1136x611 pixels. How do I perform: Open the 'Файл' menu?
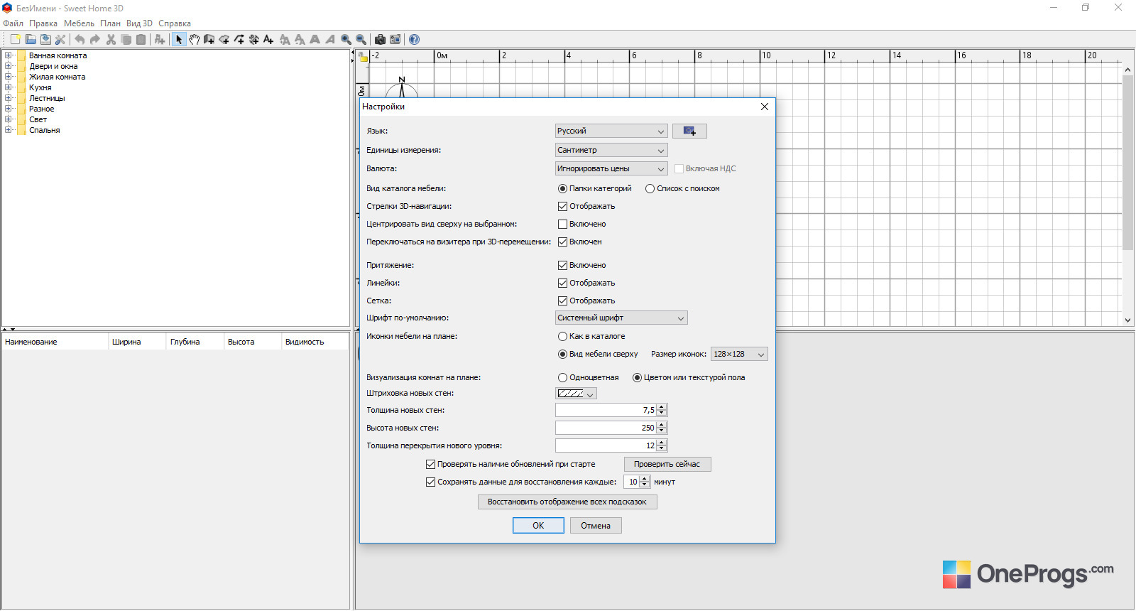click(13, 23)
